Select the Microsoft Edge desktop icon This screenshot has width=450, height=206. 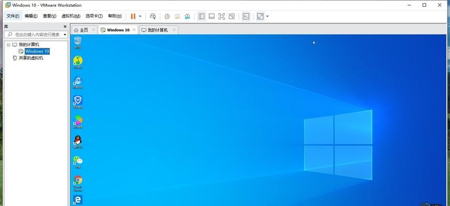click(78, 200)
